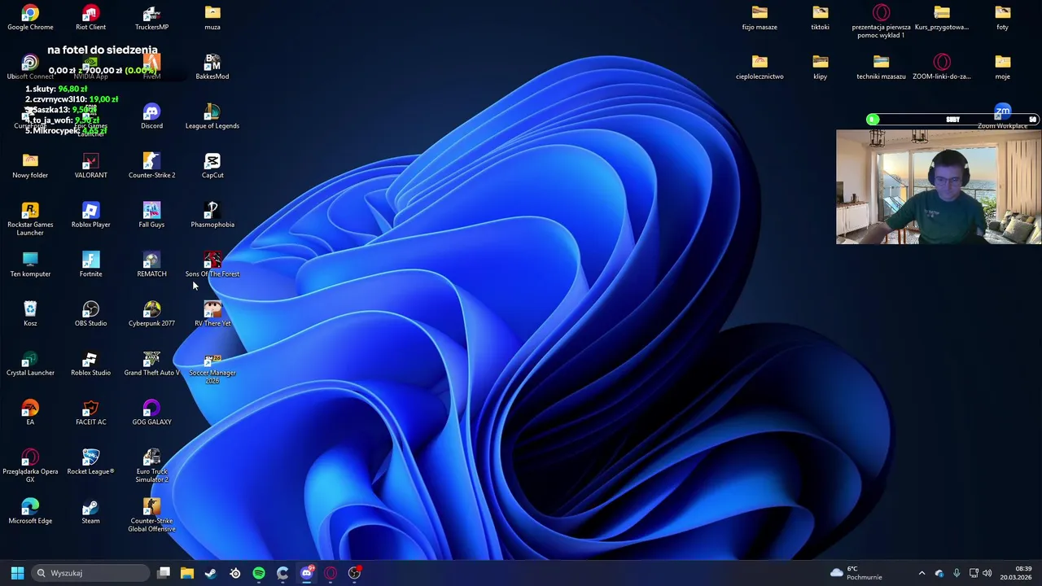Select the Cyberpunk 2077 desktop icon
The width and height of the screenshot is (1042, 586).
[151, 314]
